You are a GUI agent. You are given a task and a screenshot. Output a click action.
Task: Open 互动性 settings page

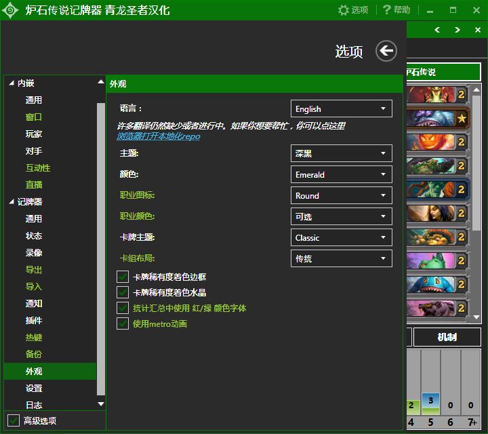[38, 168]
